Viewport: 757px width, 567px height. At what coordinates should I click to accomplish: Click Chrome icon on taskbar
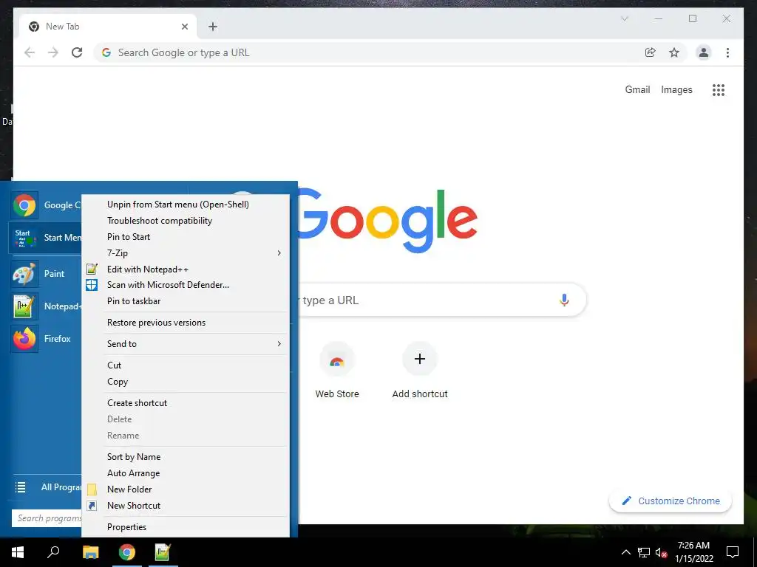127,552
